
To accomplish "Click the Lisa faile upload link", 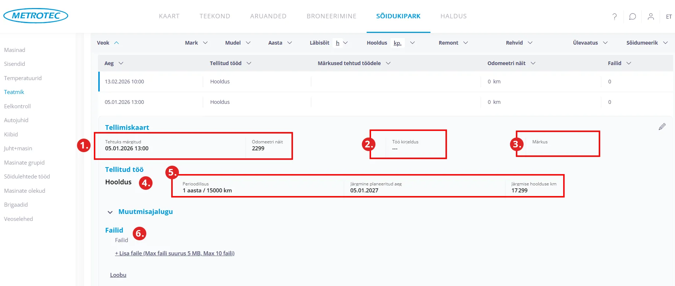I will 175,253.
